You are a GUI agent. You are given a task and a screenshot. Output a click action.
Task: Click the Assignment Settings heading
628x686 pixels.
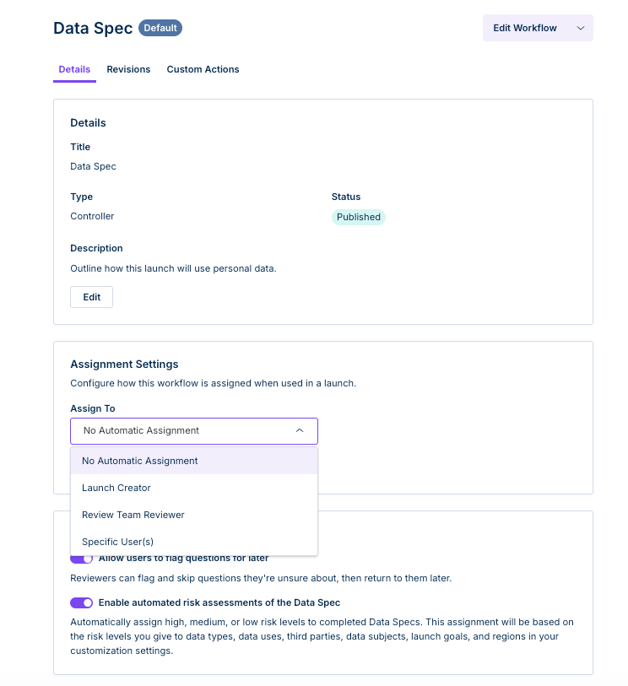coord(124,364)
